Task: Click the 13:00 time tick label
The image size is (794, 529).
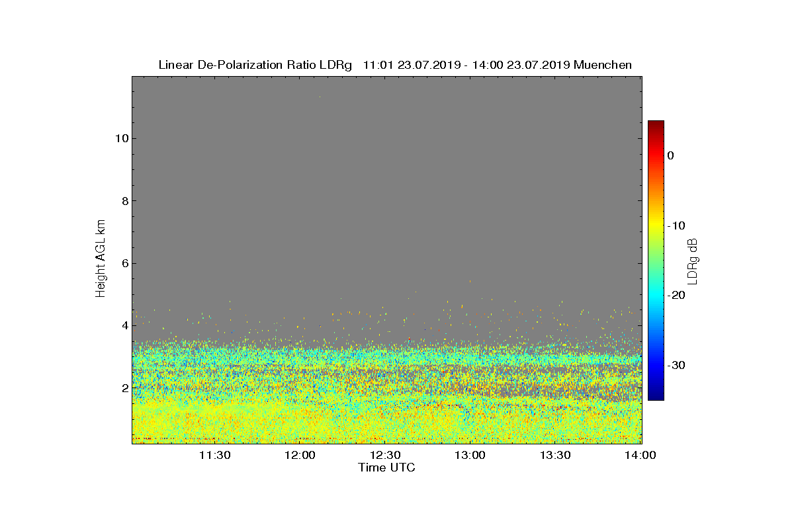Action: (470, 455)
